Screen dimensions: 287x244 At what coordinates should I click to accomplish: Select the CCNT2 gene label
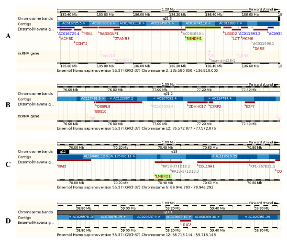pyautogui.click(x=81, y=44)
